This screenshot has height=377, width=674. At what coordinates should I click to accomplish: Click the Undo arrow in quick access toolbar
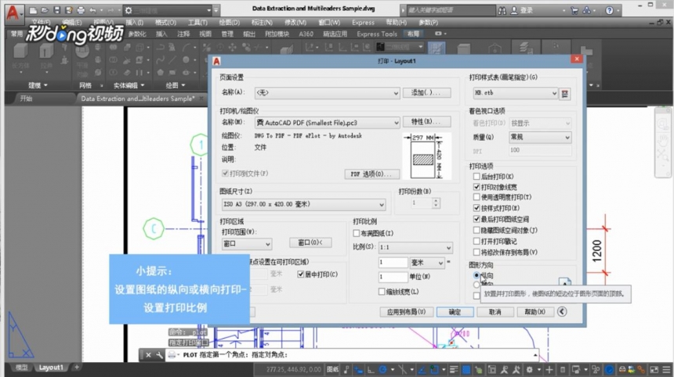92,10
